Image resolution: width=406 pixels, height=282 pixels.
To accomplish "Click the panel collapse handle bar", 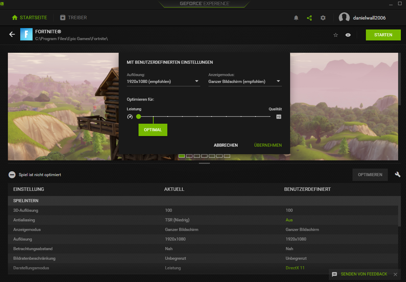I will pyautogui.click(x=204, y=163).
